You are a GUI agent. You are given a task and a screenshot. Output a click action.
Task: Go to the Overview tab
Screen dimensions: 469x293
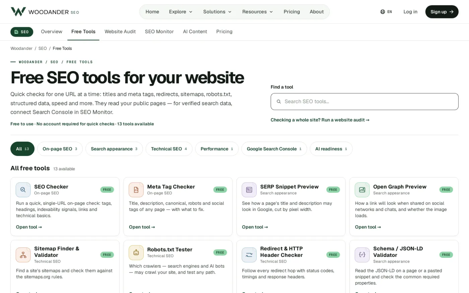pyautogui.click(x=52, y=31)
